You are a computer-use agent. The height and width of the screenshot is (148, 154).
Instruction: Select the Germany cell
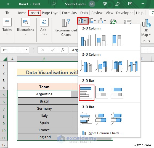coord(44,108)
